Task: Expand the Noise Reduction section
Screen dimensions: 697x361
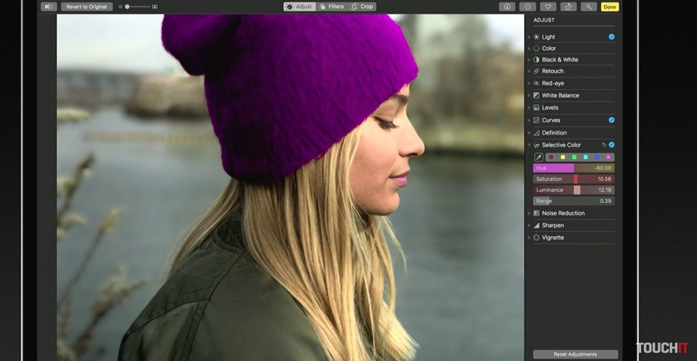Action: (530, 213)
